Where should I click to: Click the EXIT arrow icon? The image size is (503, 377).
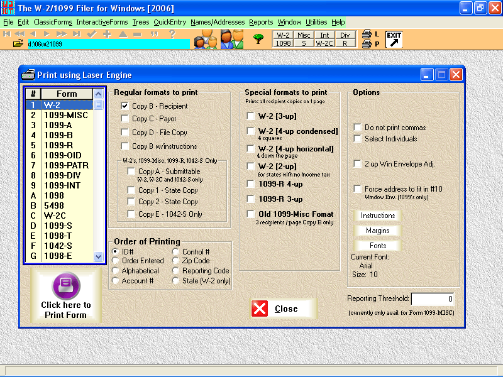click(394, 39)
